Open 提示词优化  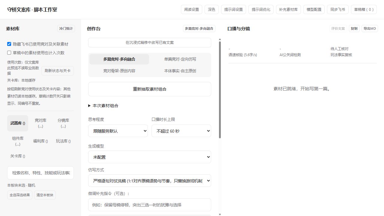[x=261, y=10]
